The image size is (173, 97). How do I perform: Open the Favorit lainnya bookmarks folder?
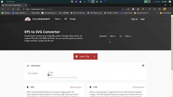point(166,13)
